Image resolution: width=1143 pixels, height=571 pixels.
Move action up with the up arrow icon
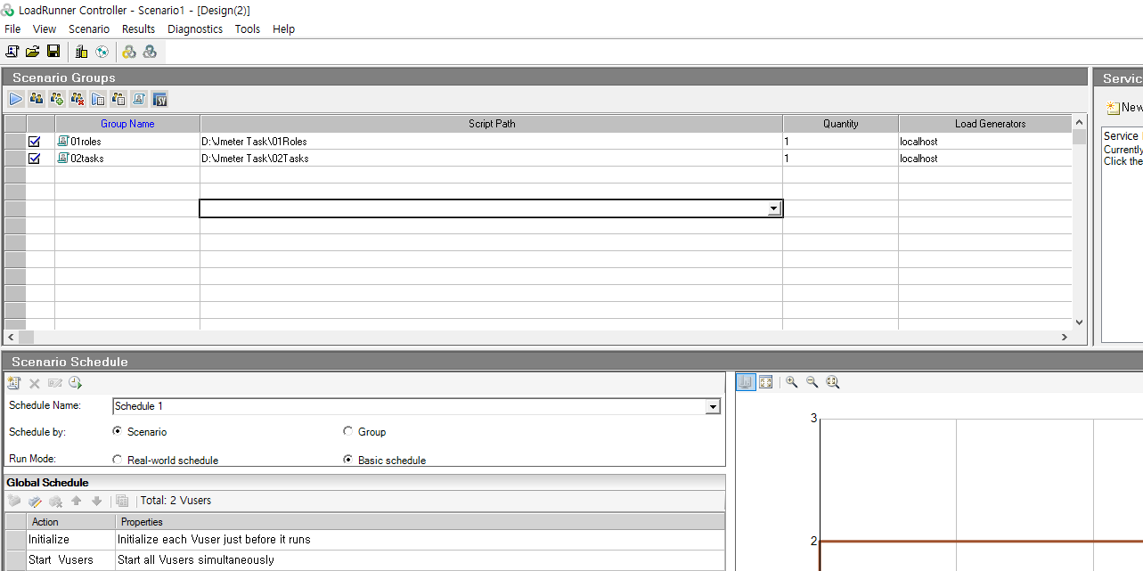(x=77, y=501)
